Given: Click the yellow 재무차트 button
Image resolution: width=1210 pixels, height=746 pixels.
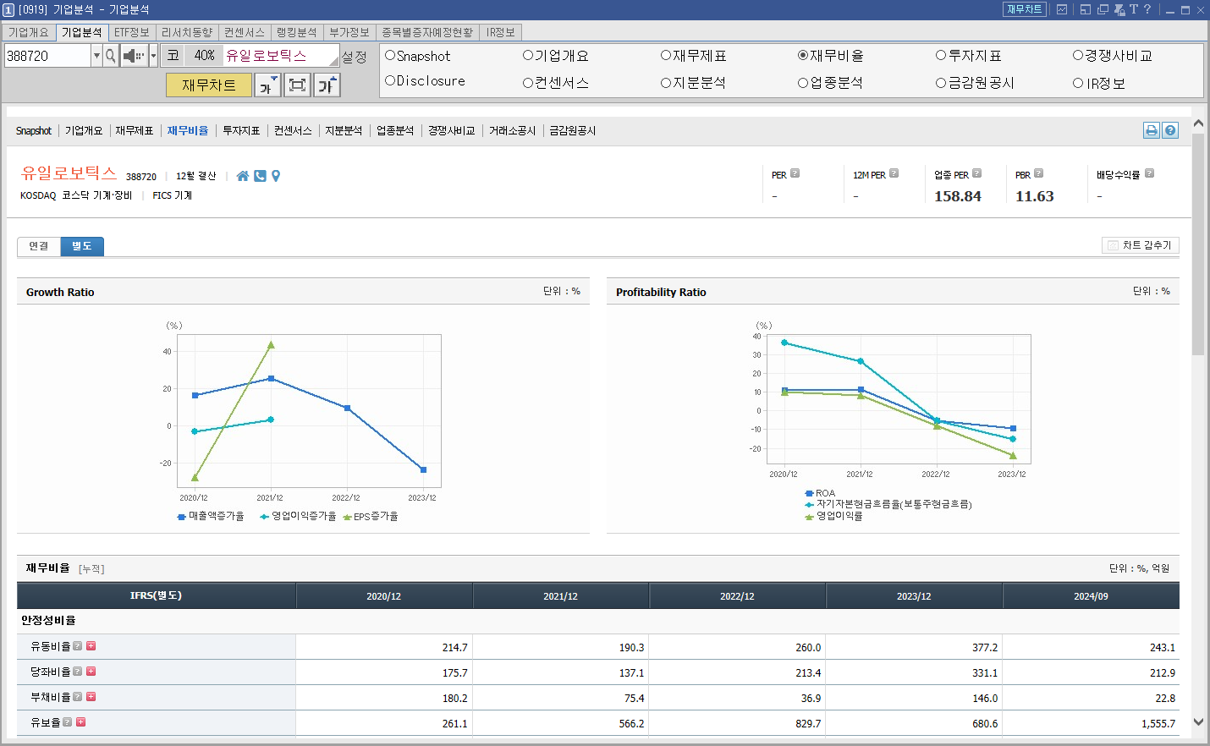Looking at the screenshot, I should point(209,85).
